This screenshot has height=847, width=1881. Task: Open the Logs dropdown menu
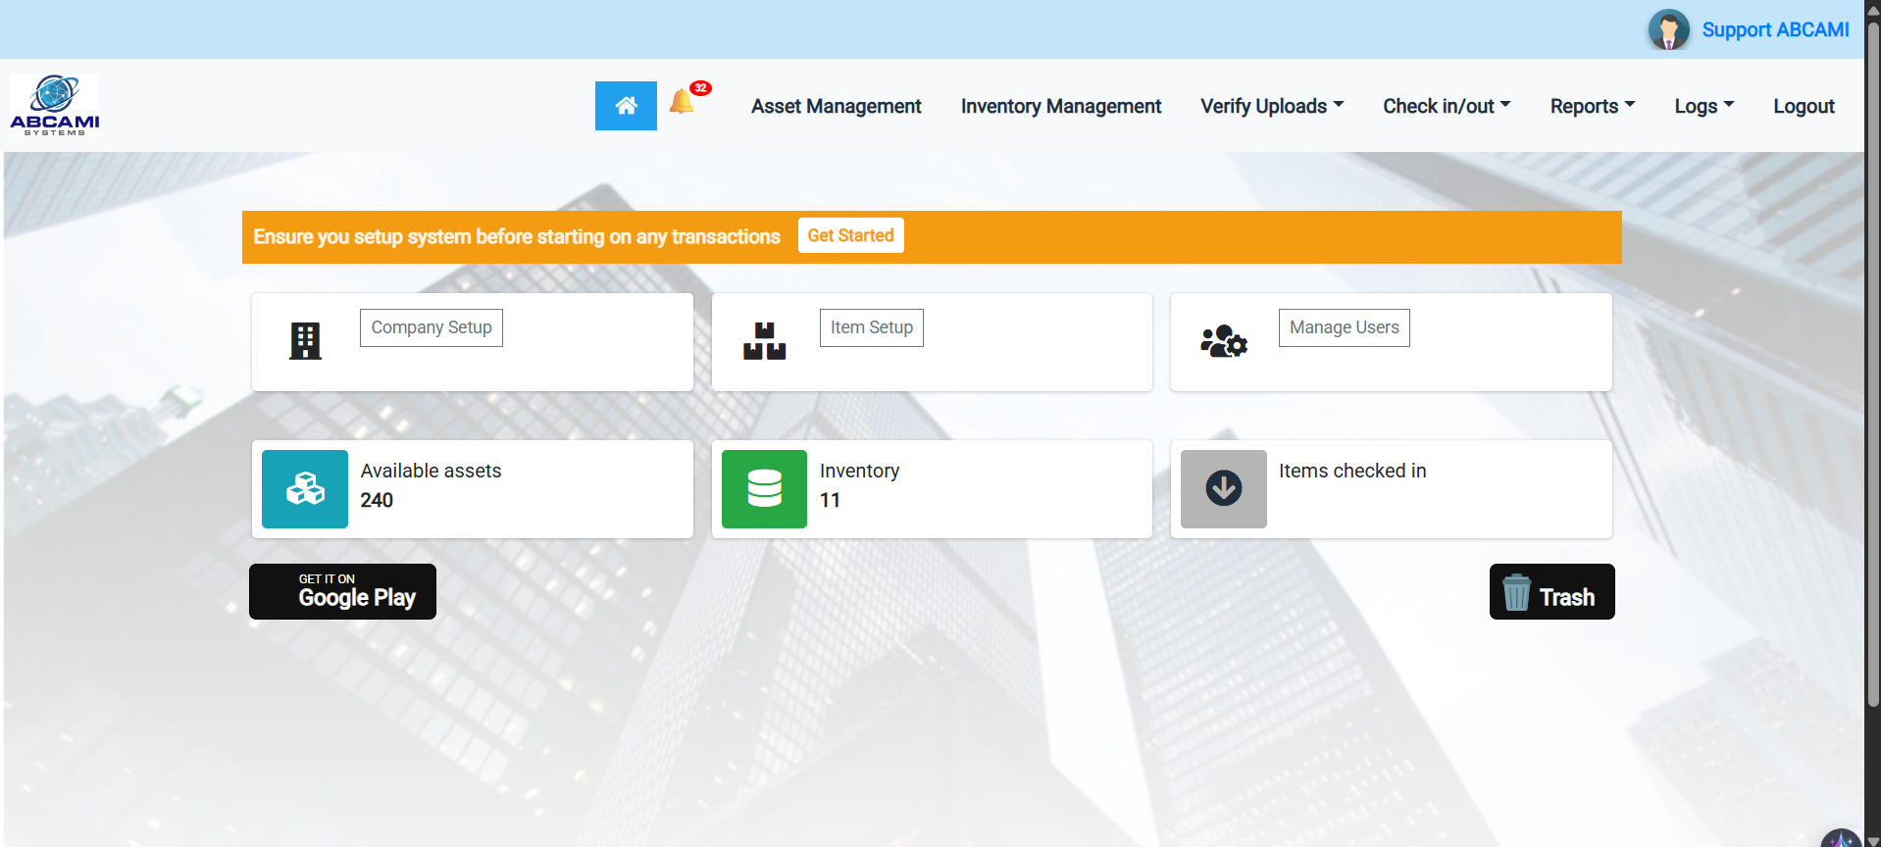tap(1703, 106)
